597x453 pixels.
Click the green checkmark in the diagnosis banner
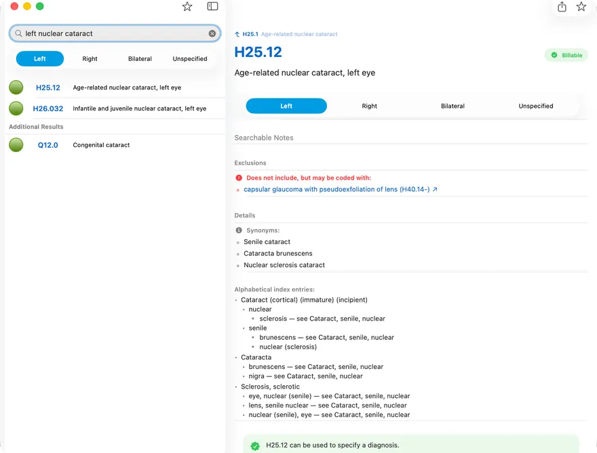click(255, 446)
